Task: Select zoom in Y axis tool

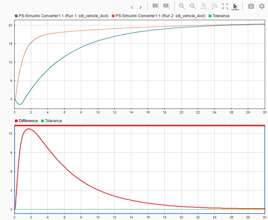Action: click(214, 6)
